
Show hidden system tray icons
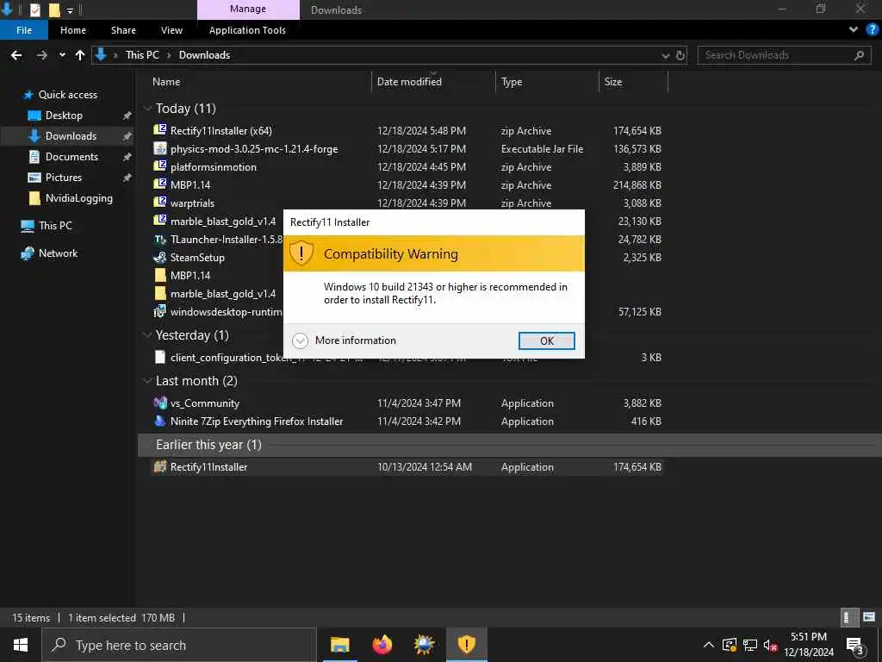point(709,645)
